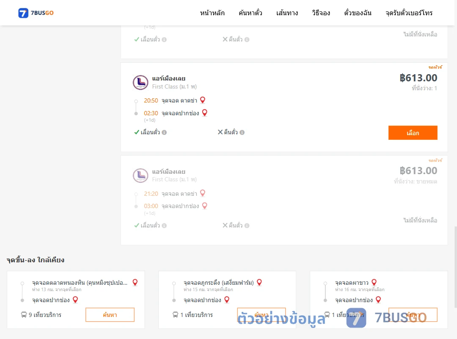The height and width of the screenshot is (339, 457).
Task: Open วิธีจอง in the navigation
Action: 321,13
